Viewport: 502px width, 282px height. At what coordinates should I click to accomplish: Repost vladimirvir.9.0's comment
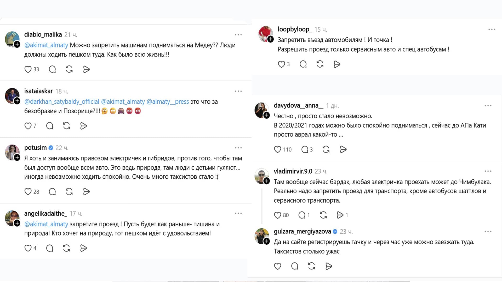pyautogui.click(x=323, y=215)
